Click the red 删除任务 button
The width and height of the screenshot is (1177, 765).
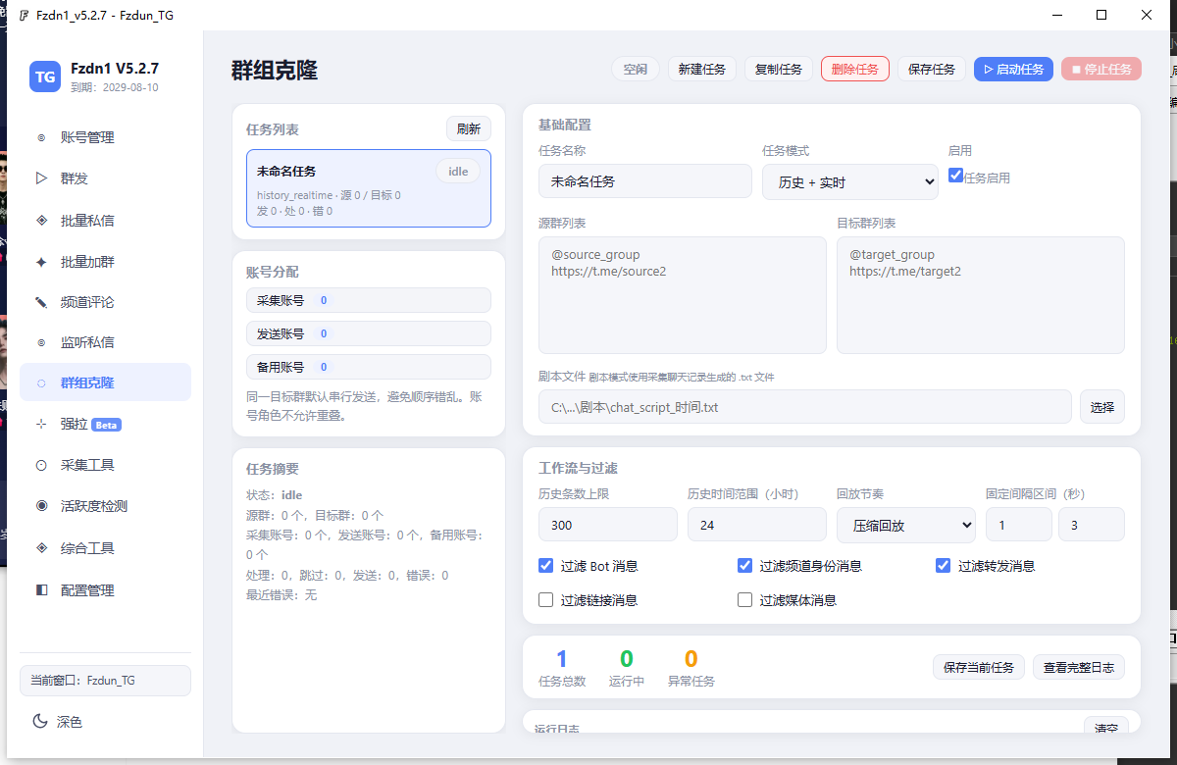(855, 69)
